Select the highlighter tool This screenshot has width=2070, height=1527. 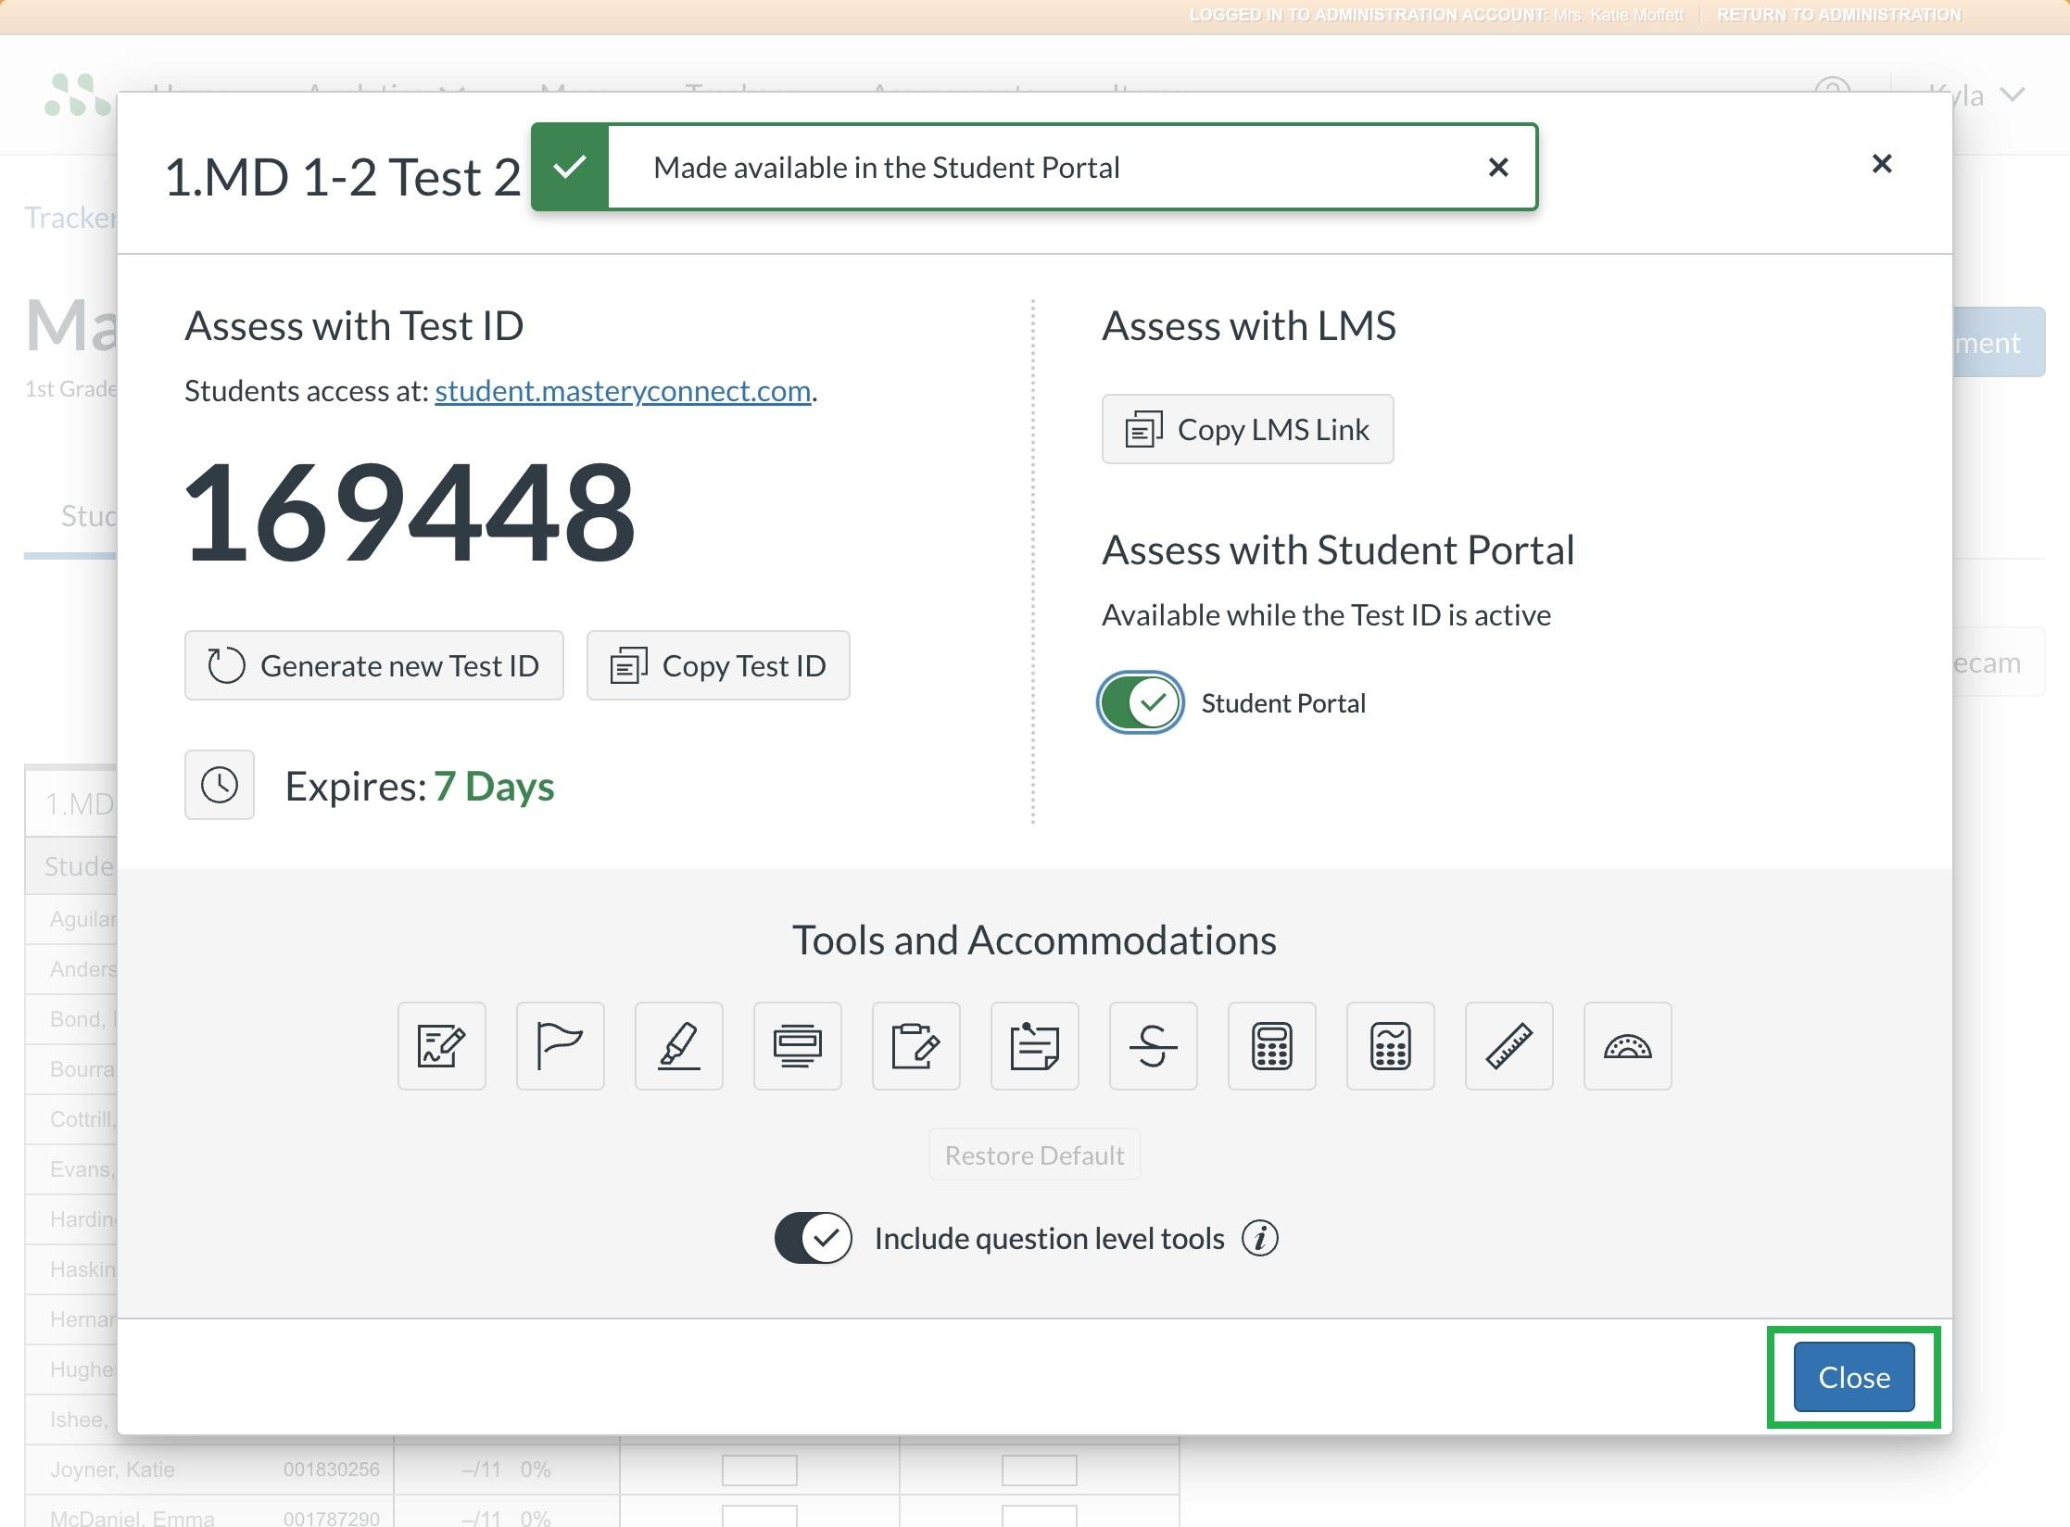pyautogui.click(x=678, y=1046)
